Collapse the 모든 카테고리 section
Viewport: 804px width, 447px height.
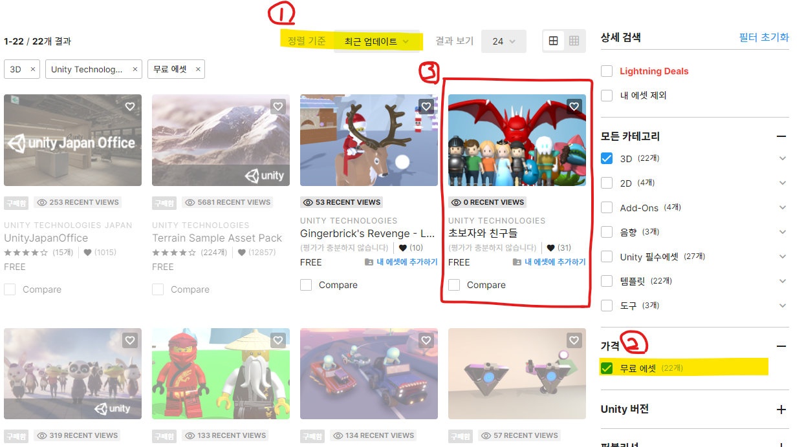click(x=781, y=136)
